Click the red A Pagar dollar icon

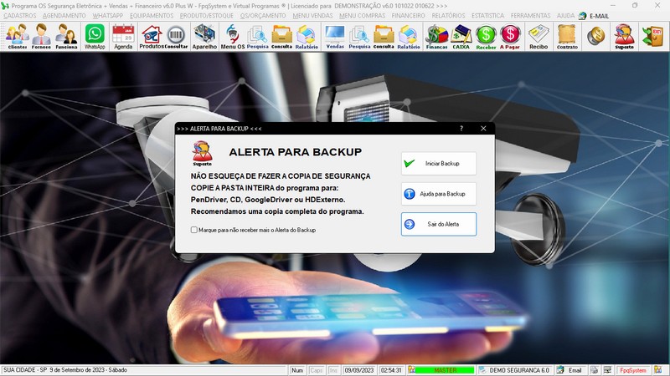click(510, 36)
